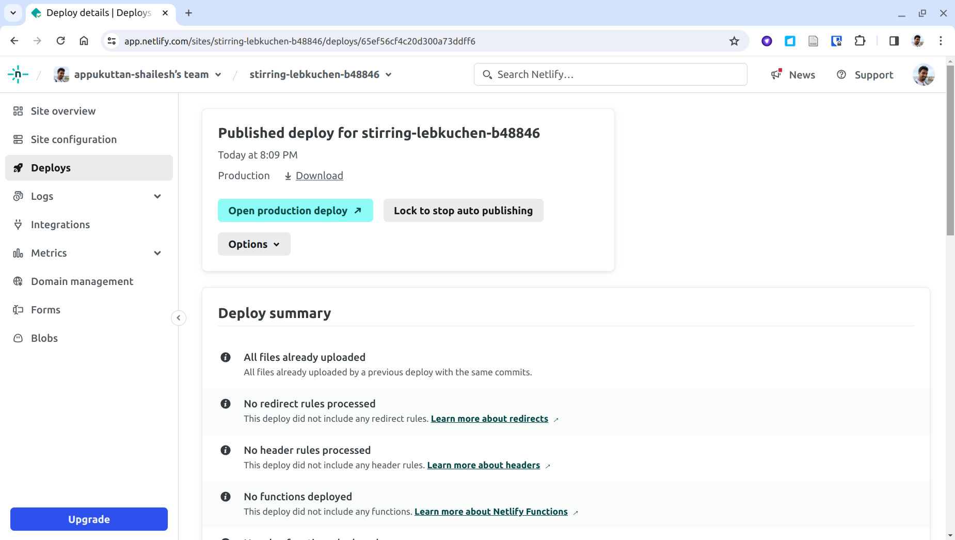Click Lock to stop auto publishing

[463, 211]
